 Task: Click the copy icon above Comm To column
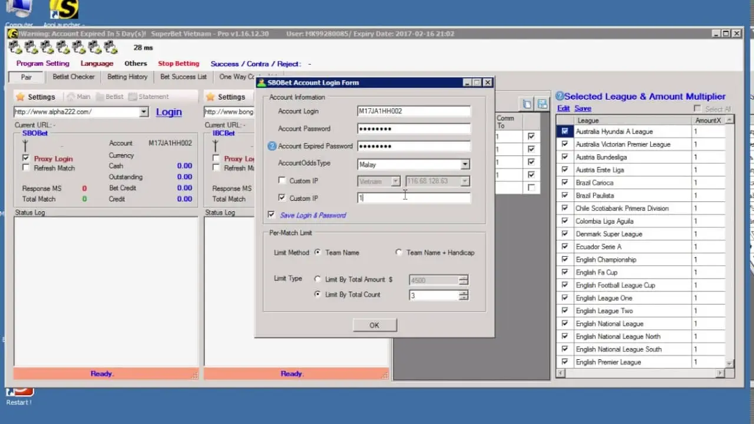[x=527, y=104]
